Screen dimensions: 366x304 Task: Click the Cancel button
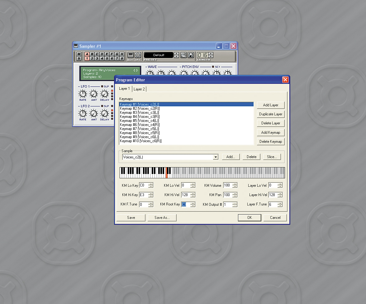pyautogui.click(x=275, y=218)
